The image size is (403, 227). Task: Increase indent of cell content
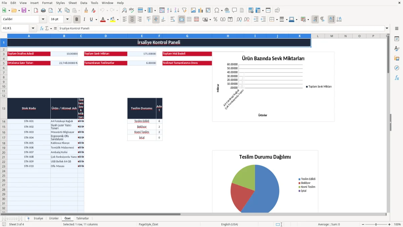coord(256,20)
